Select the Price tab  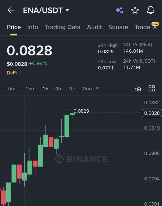coord(14,27)
